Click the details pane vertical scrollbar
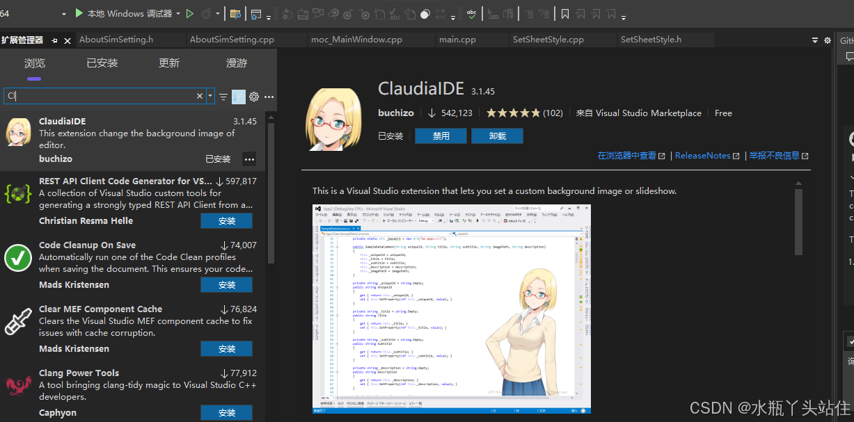Viewport: 854px width, 422px height. coord(798,222)
